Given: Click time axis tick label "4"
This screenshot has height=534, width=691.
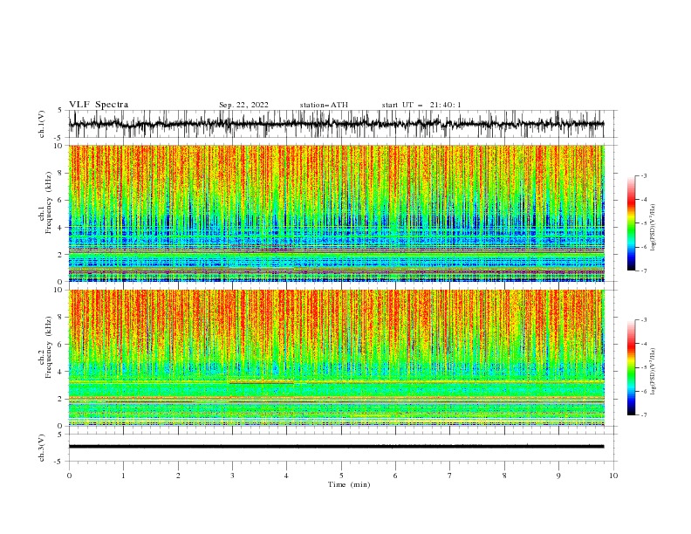Looking at the screenshot, I should click(x=286, y=476).
